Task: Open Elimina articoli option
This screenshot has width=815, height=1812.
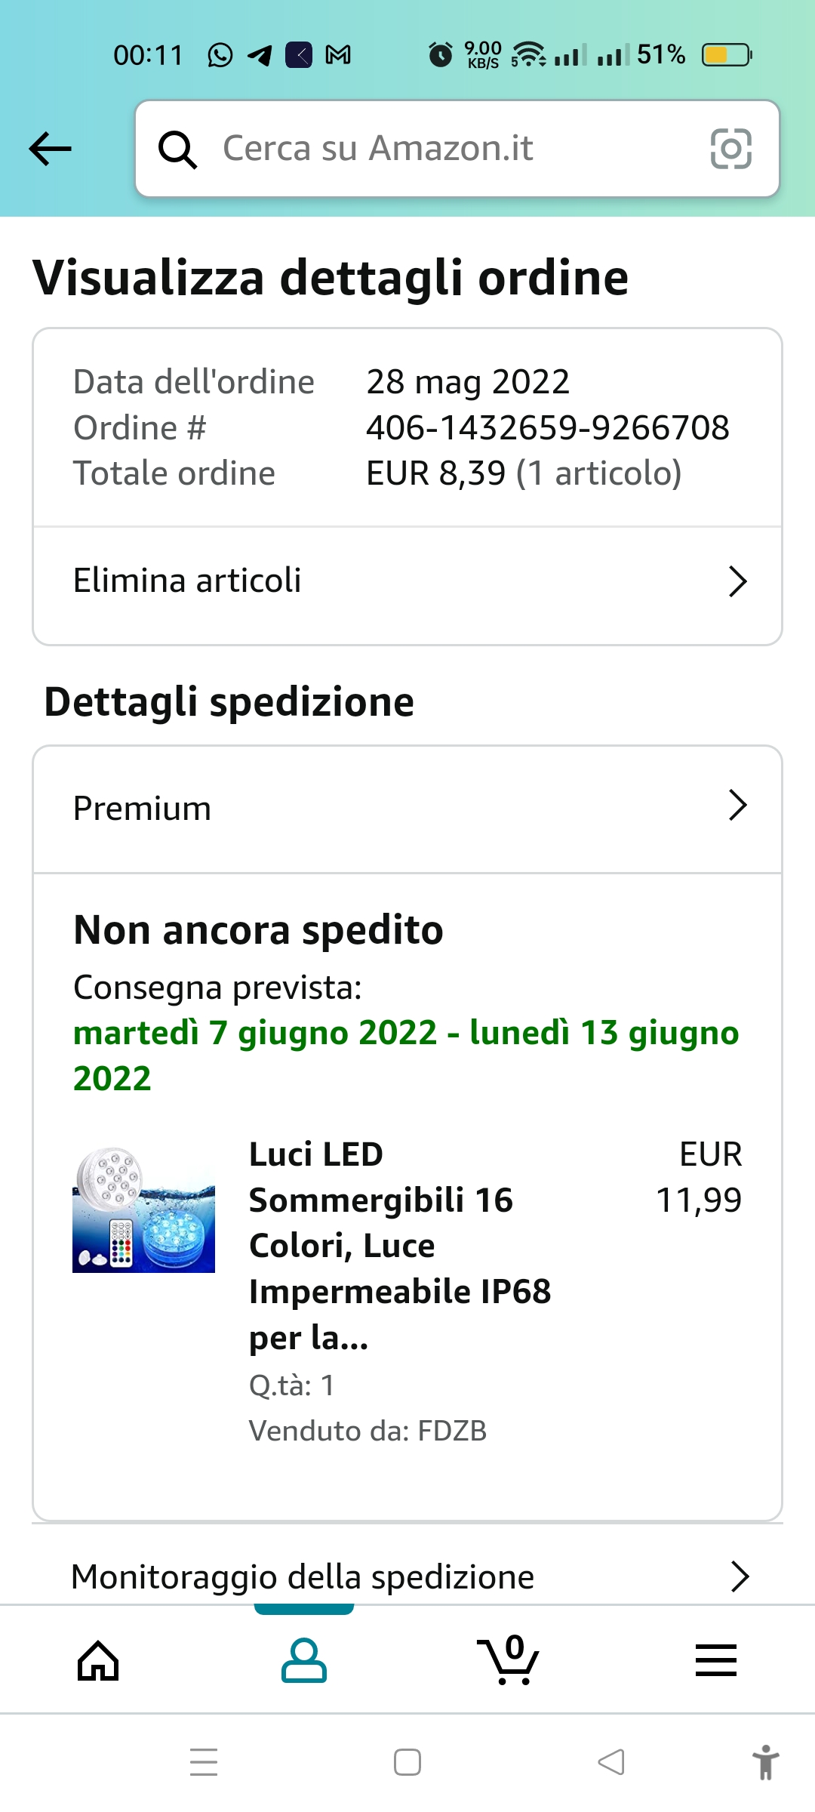Action: (x=407, y=581)
